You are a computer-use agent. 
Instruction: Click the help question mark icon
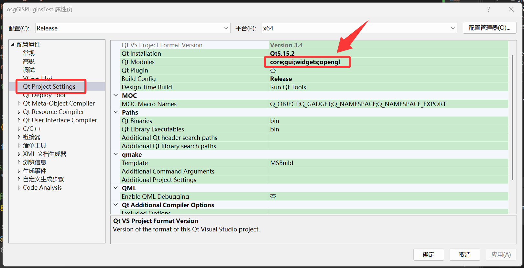point(488,9)
